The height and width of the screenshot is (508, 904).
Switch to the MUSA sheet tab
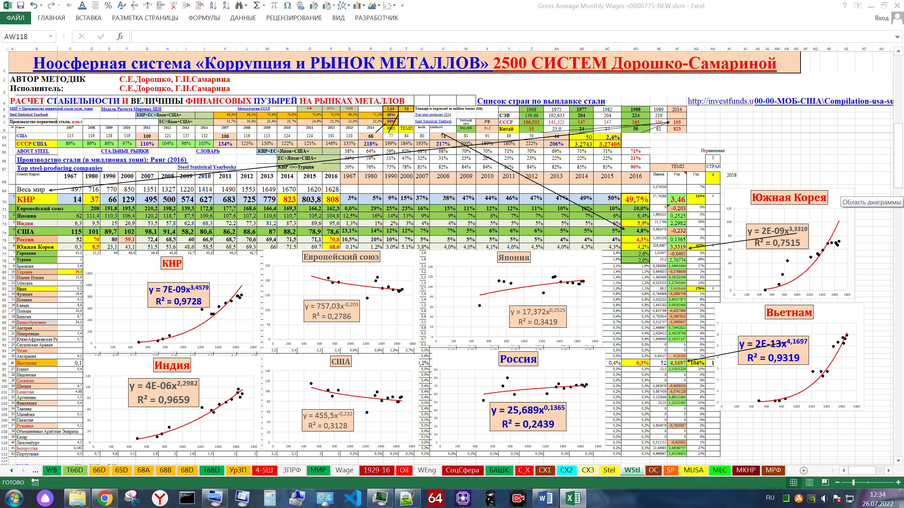point(693,470)
